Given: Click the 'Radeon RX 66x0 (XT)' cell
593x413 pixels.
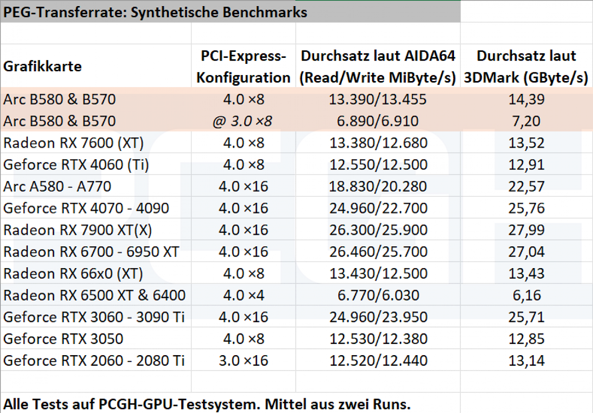Looking at the screenshot, I should tap(96, 273).
